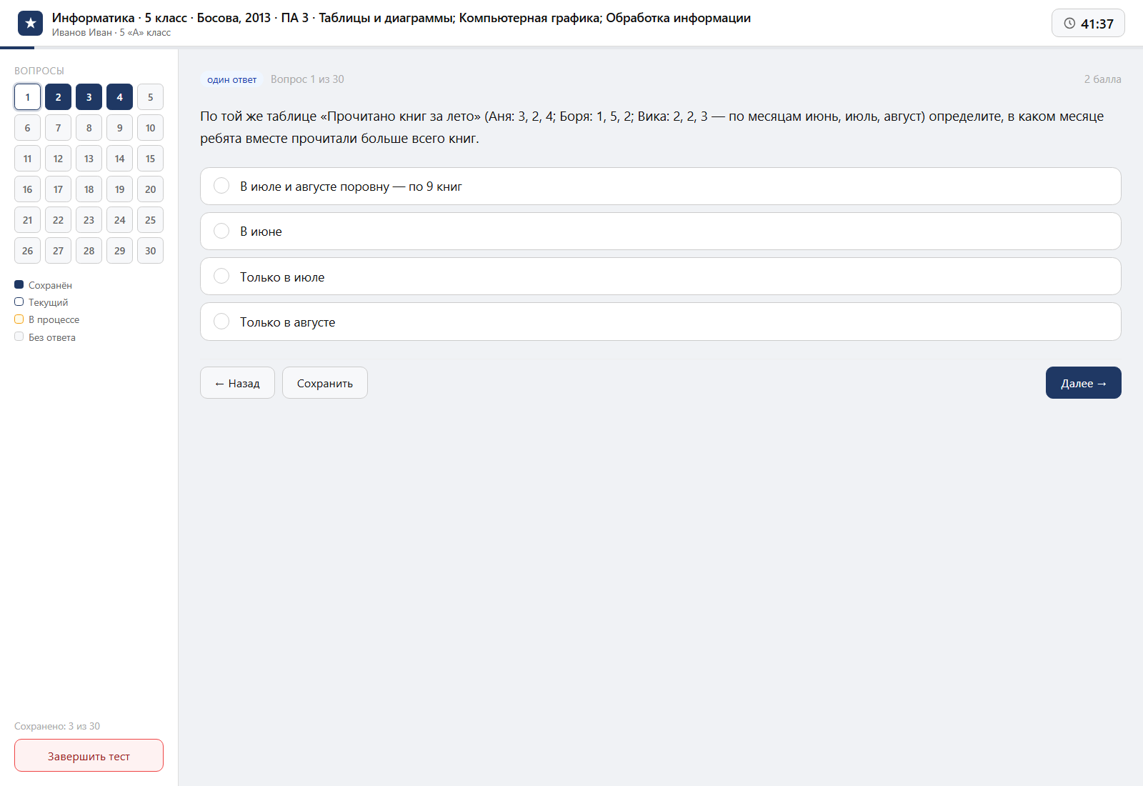Viewport: 1143px width, 786px height.
Task: Click the clock timer icon
Action: pyautogui.click(x=1069, y=24)
